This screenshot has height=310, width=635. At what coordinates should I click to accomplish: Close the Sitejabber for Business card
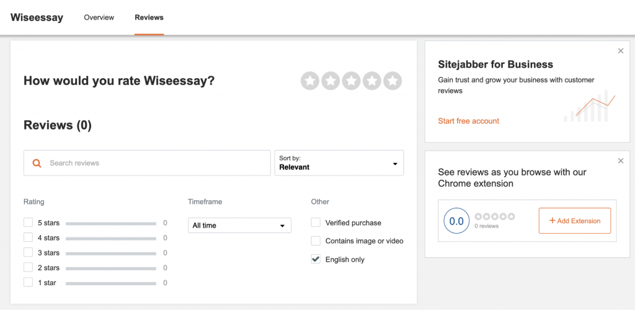(x=621, y=51)
